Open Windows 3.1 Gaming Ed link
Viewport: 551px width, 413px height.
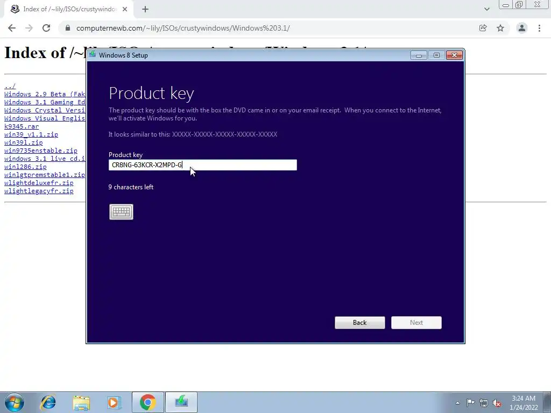[x=45, y=102]
